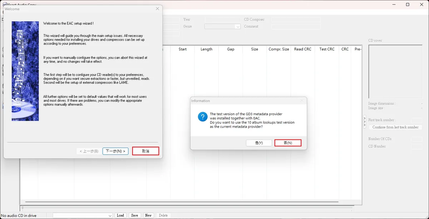The width and height of the screenshot is (429, 219).
Task: Answer 否(N) in the Information dialog
Action: [x=288, y=143]
